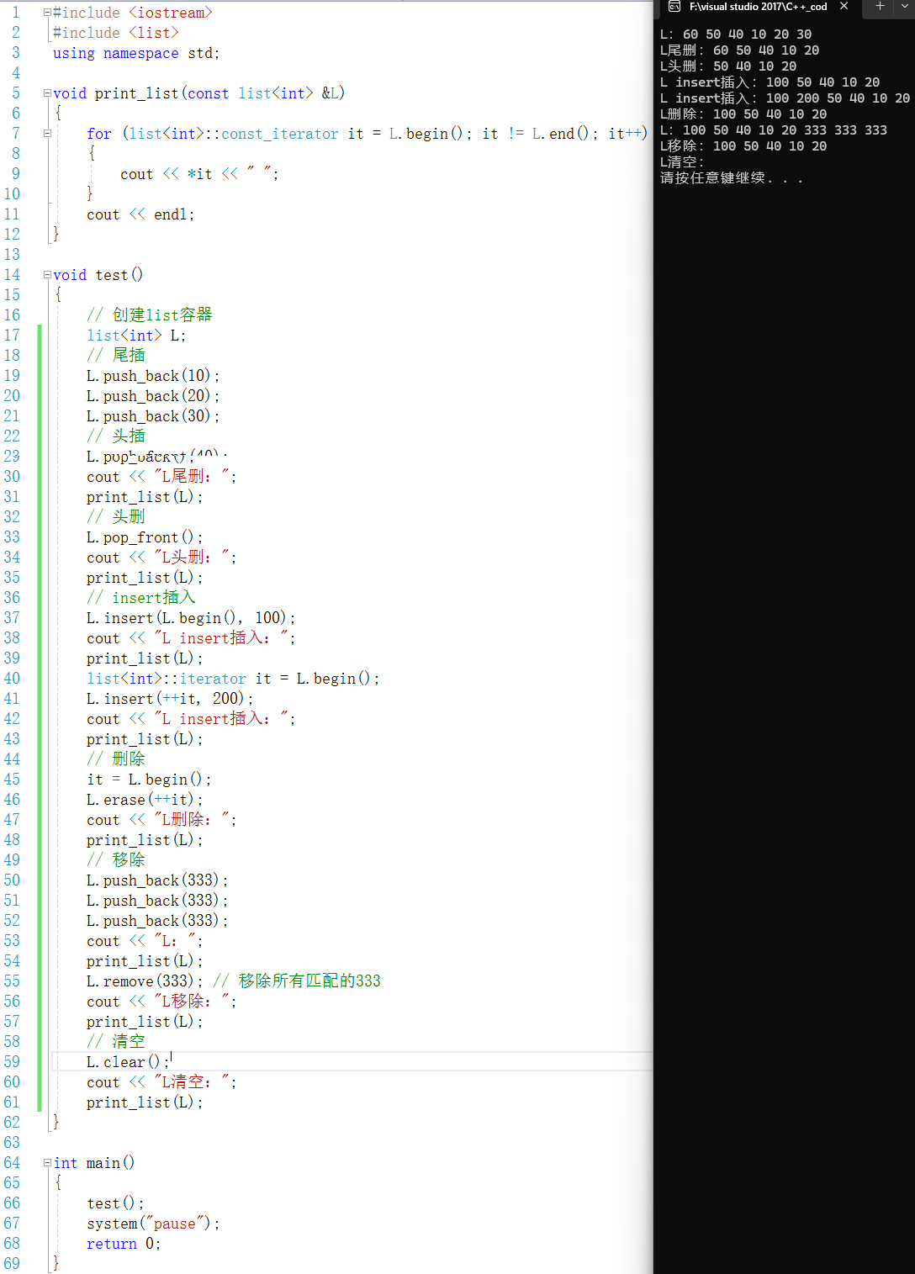Click console line 'L删除: 100 50 40 10 20'
915x1274 pixels.
(x=743, y=114)
